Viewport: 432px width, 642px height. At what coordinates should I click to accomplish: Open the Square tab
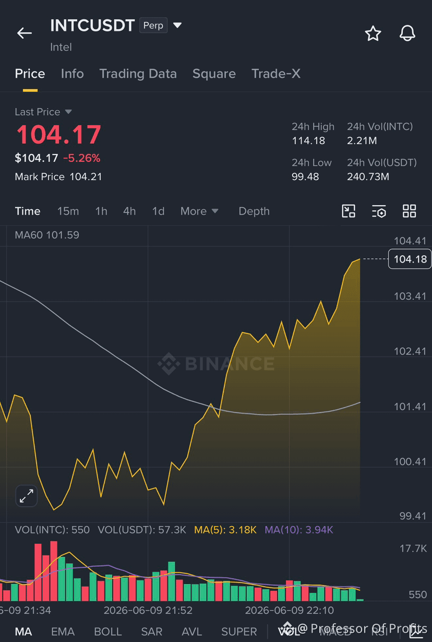pos(214,74)
